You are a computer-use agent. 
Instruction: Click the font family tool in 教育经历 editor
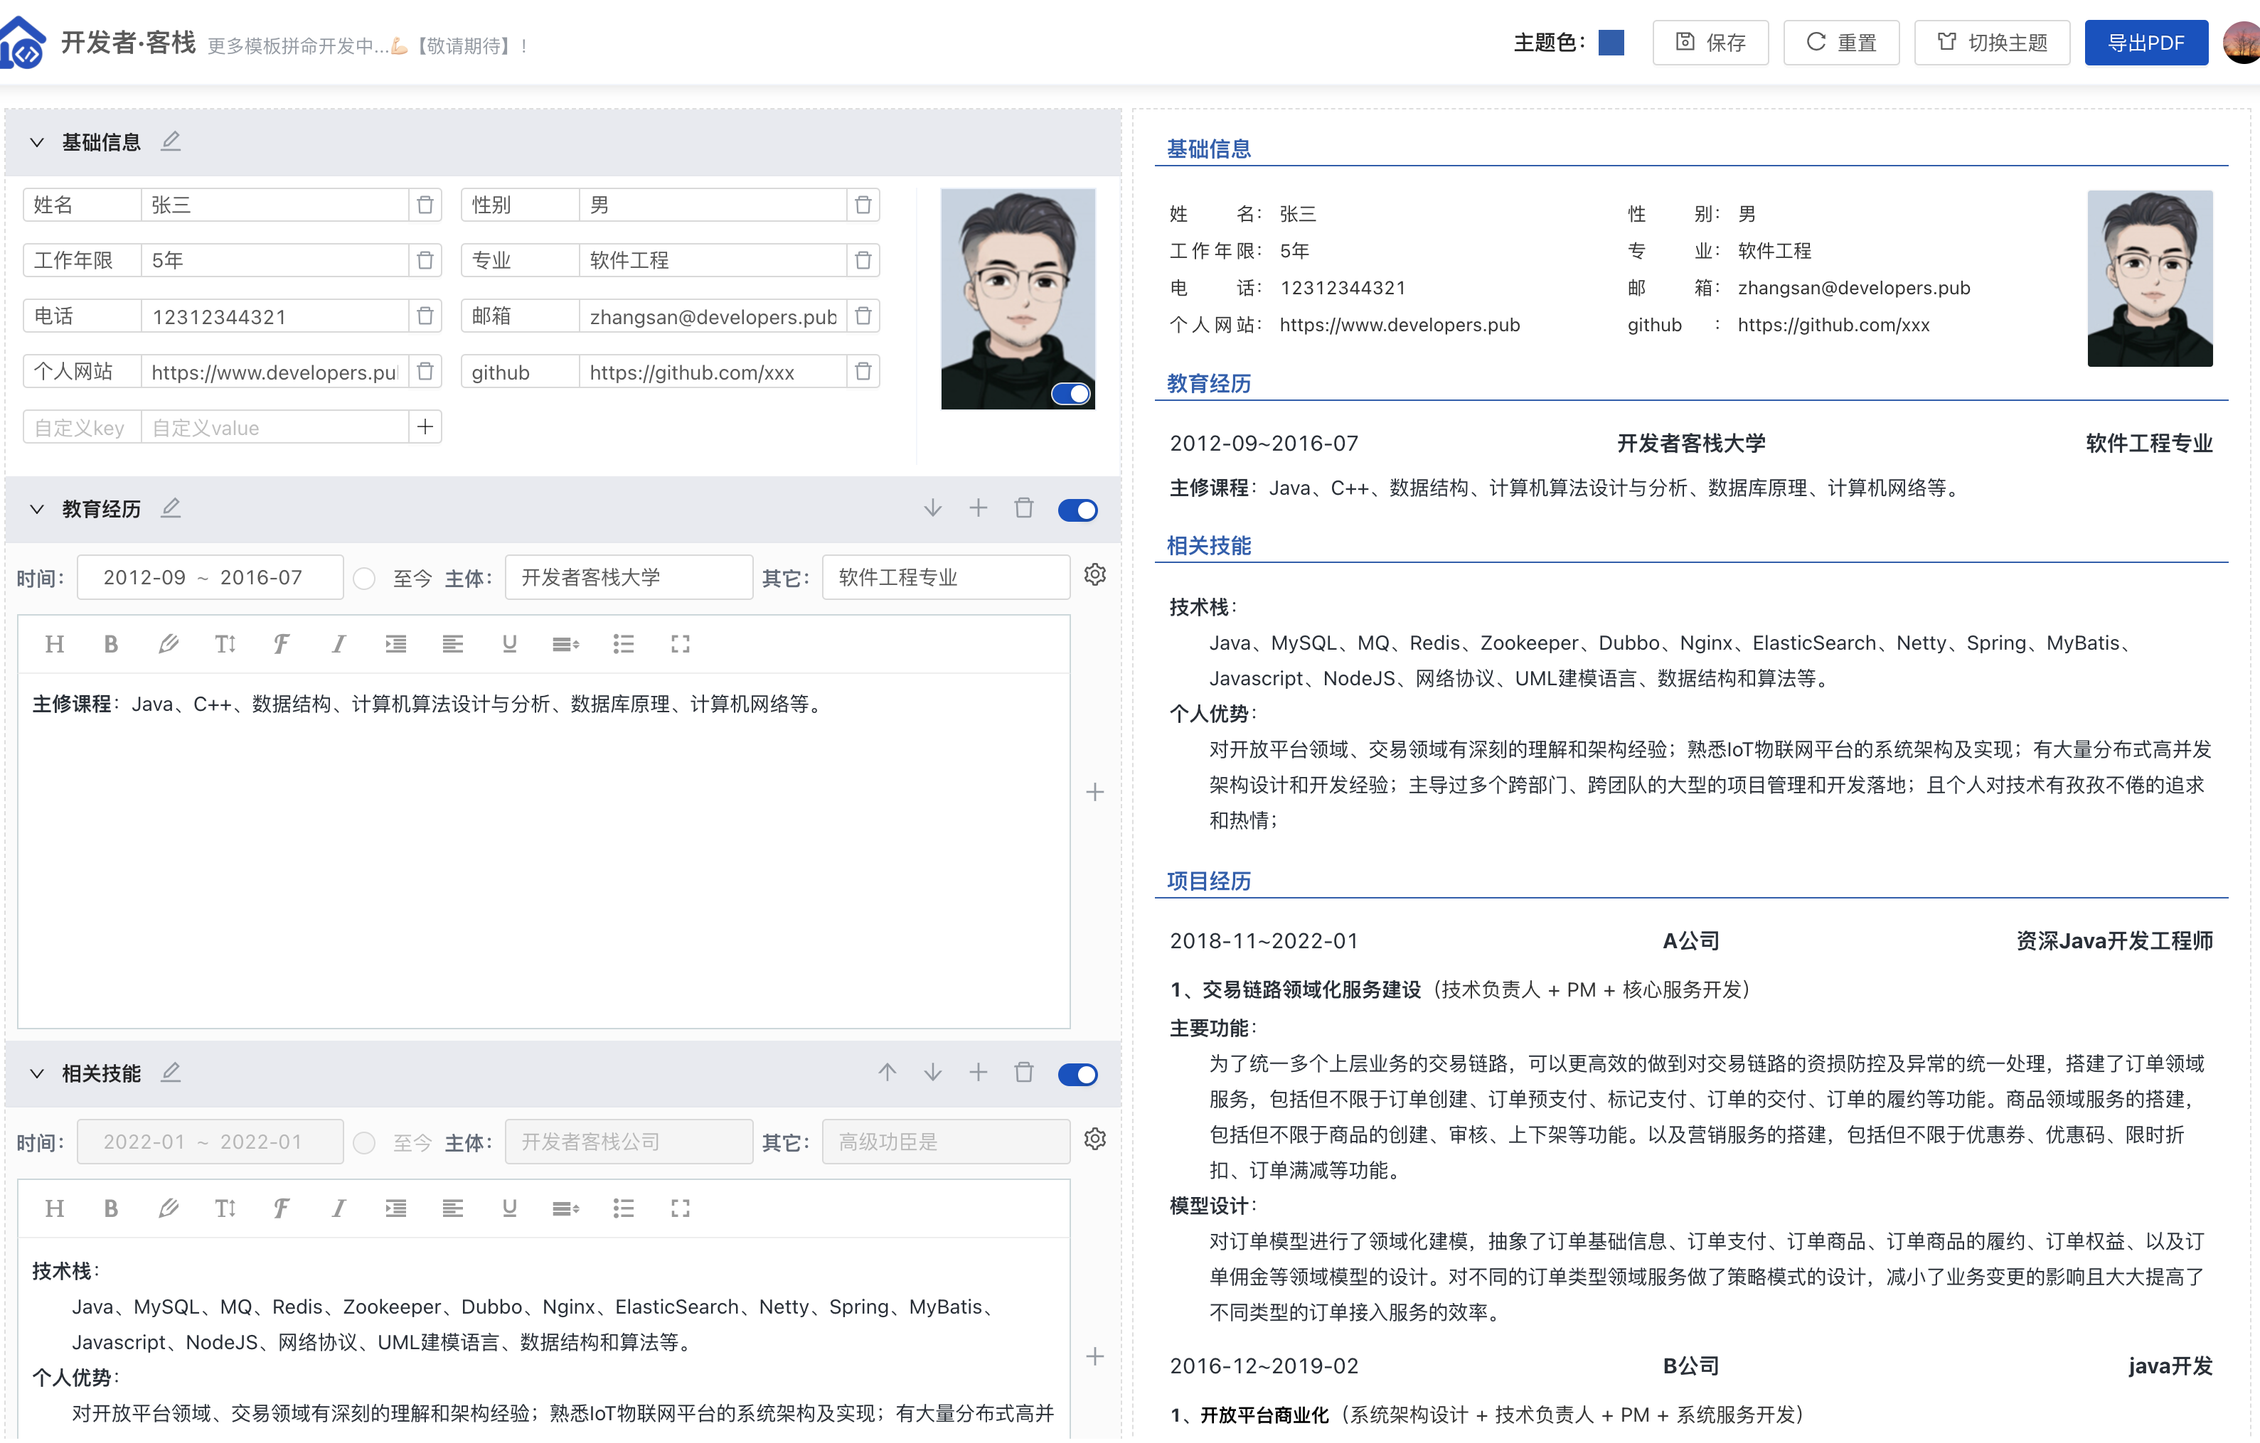click(x=282, y=643)
